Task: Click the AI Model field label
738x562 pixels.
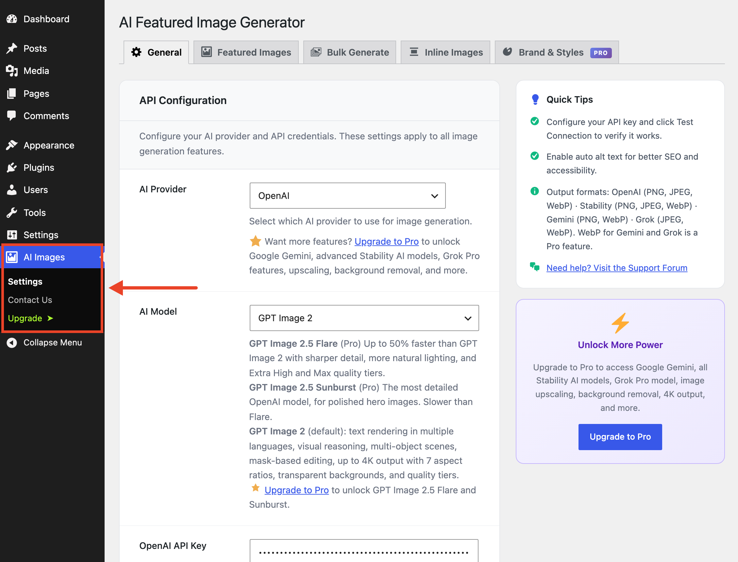Action: (158, 311)
